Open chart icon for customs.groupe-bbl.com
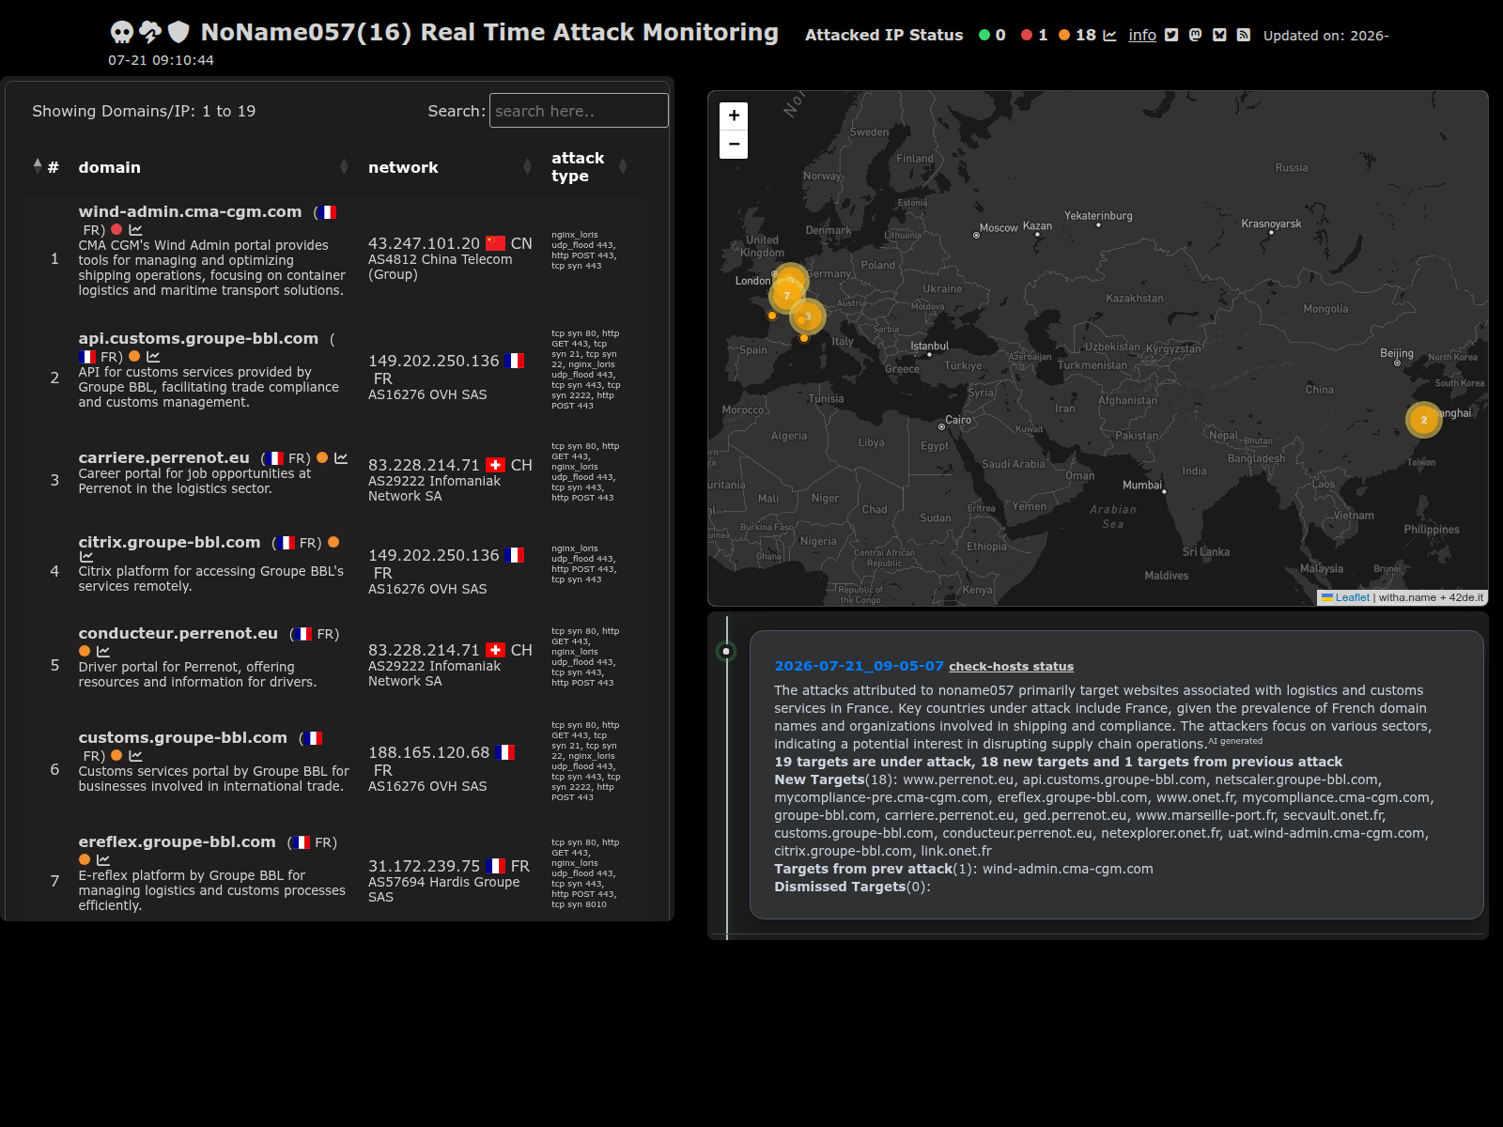 pos(135,755)
